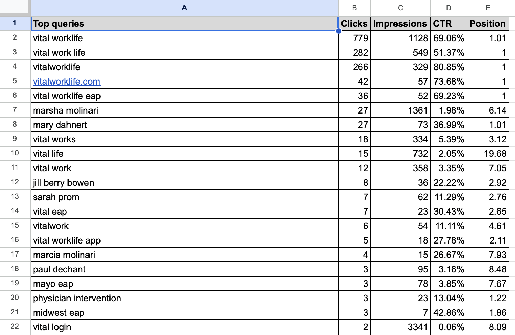Select the impressions value 358
Image resolution: width=515 pixels, height=335 pixels.
pyautogui.click(x=401, y=168)
